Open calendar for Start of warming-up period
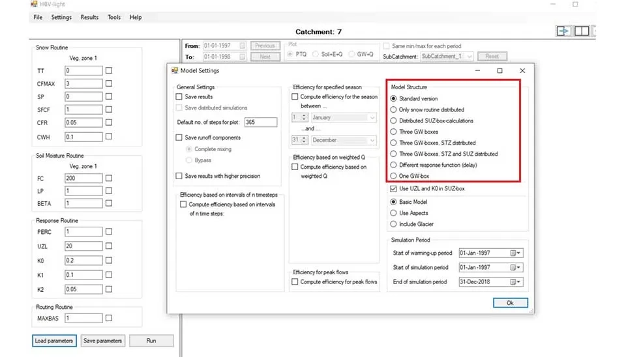The image size is (626, 357). pyautogui.click(x=515, y=253)
